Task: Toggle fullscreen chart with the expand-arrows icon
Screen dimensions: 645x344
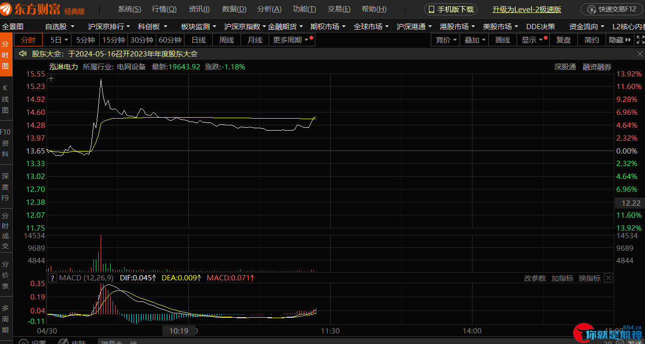Action: pyautogui.click(x=640, y=40)
